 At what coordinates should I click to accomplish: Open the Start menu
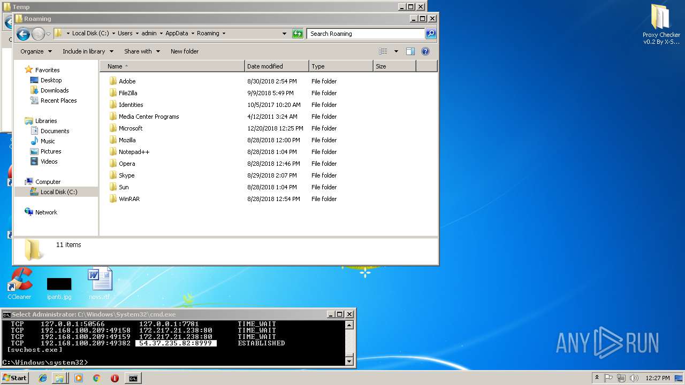coord(14,378)
